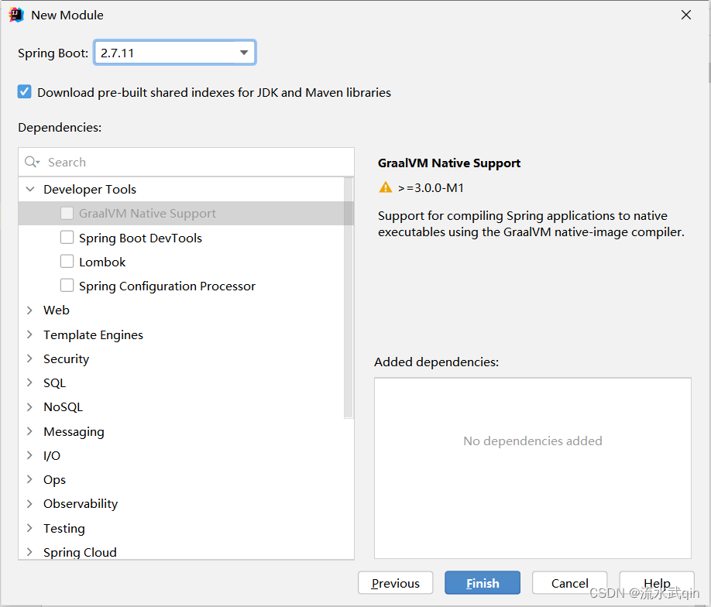
Task: Click the Cancel button
Action: (x=569, y=582)
